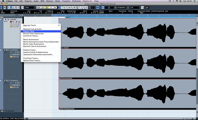Screen dimensions: 198x120
Task: Select the Play speaker tool
Action: [x=84, y=8]
